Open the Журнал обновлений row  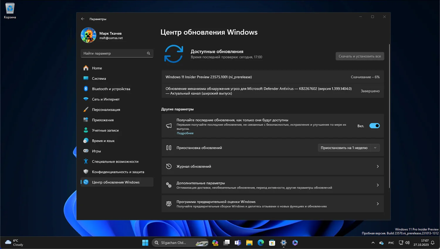[x=273, y=166]
